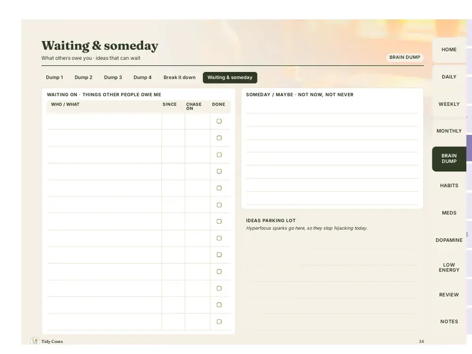Go to the MEDS side tab

(449, 213)
